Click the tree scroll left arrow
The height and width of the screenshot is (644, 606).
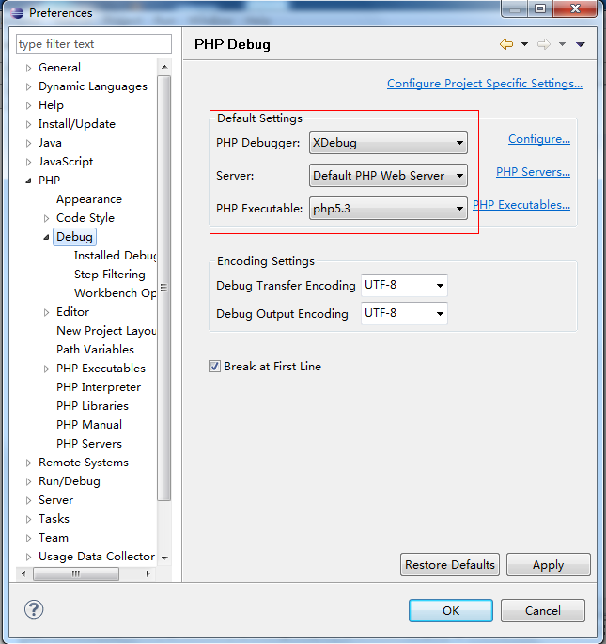pyautogui.click(x=23, y=573)
